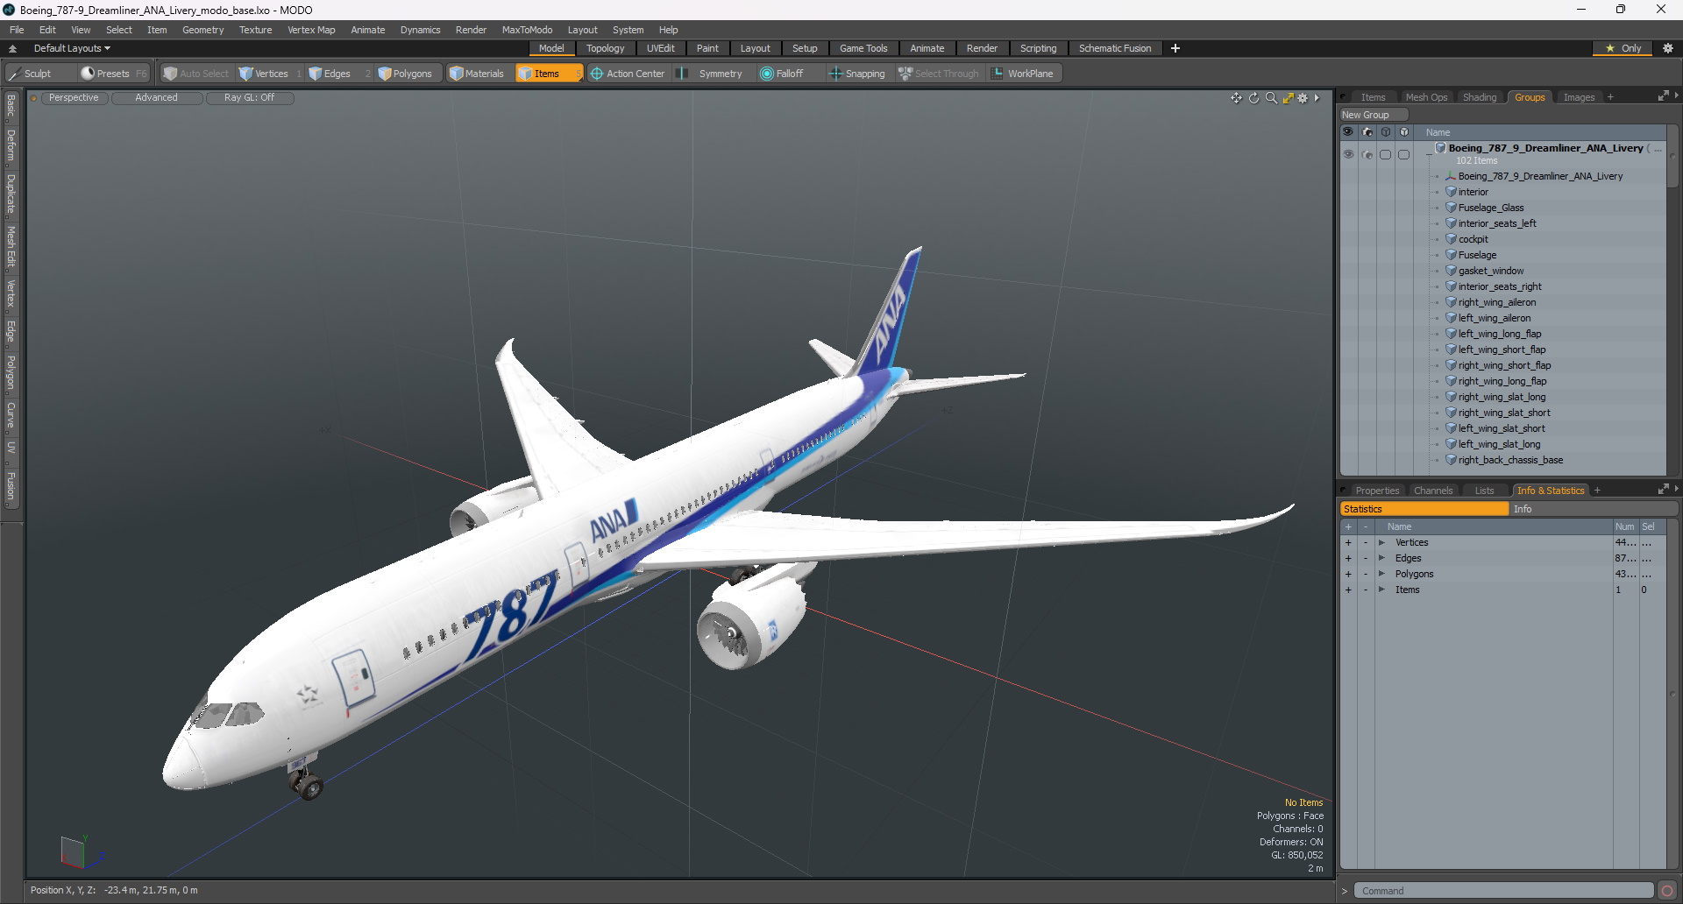Toggle Snapping
Screen dimensions: 1683x904
857,74
